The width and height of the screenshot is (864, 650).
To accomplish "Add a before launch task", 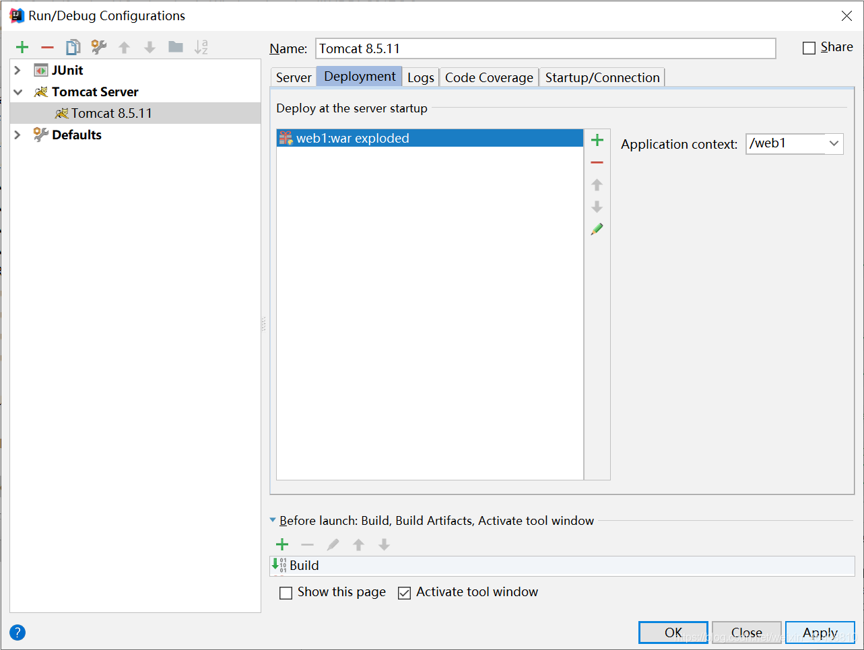I will pos(282,544).
